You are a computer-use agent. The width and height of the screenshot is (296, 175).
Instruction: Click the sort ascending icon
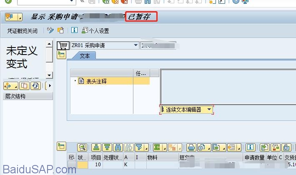(96, 147)
